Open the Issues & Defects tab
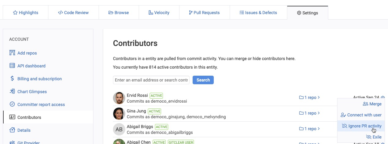The width and height of the screenshot is (388, 144). (258, 13)
